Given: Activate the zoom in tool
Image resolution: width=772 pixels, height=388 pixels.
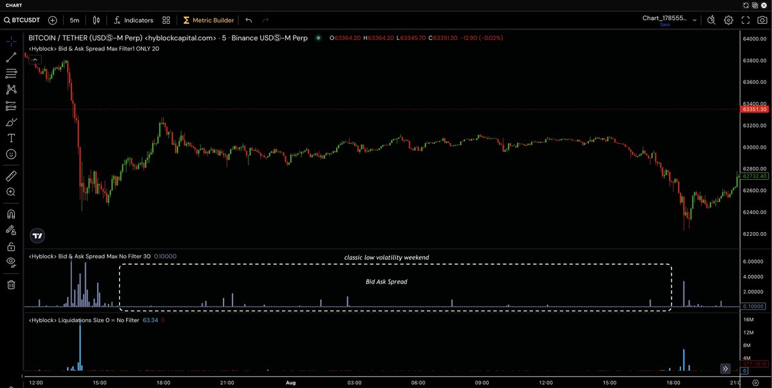Looking at the screenshot, I should point(11,192).
